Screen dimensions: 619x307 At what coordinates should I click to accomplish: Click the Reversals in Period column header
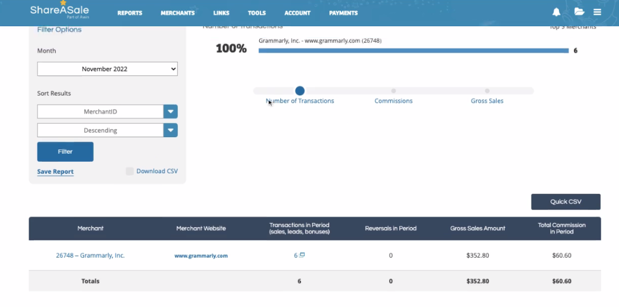click(391, 229)
